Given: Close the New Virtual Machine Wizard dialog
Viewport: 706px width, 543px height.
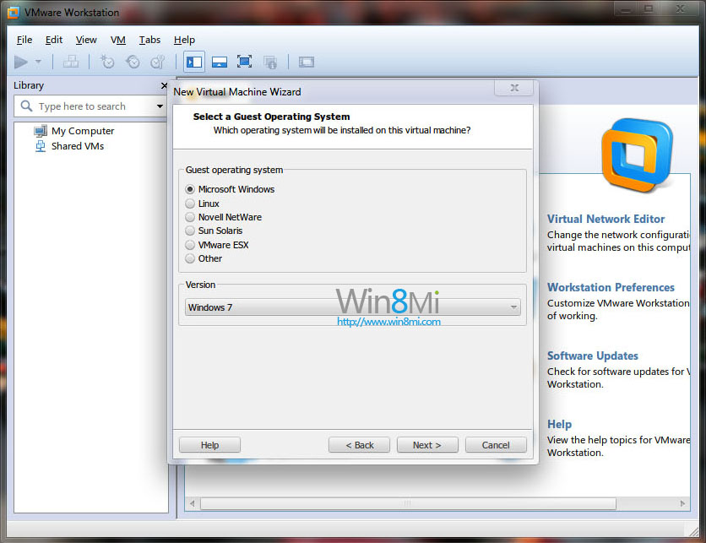Looking at the screenshot, I should point(513,88).
